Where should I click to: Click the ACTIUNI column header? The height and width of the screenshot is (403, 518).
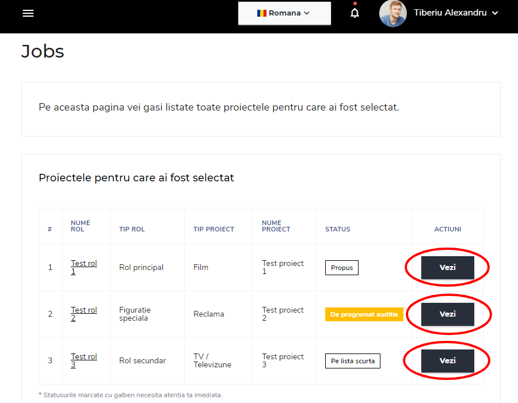pos(447,229)
